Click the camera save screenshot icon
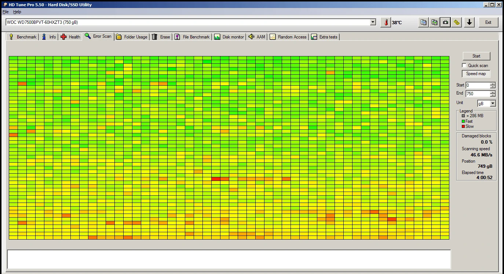This screenshot has height=274, width=504. [445, 22]
